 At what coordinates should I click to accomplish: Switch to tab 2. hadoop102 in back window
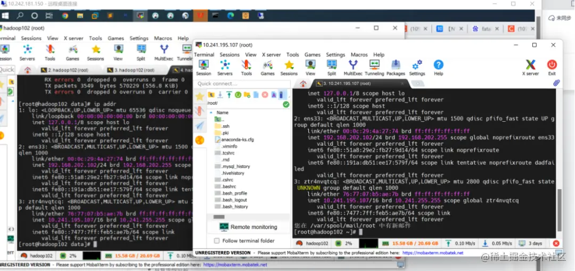pos(69,70)
